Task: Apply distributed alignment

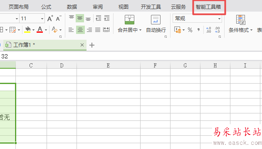Action: tap(106, 30)
